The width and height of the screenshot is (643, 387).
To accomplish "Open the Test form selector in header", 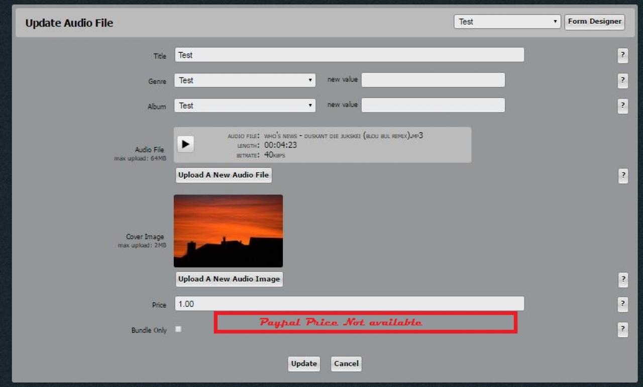I will (x=507, y=22).
